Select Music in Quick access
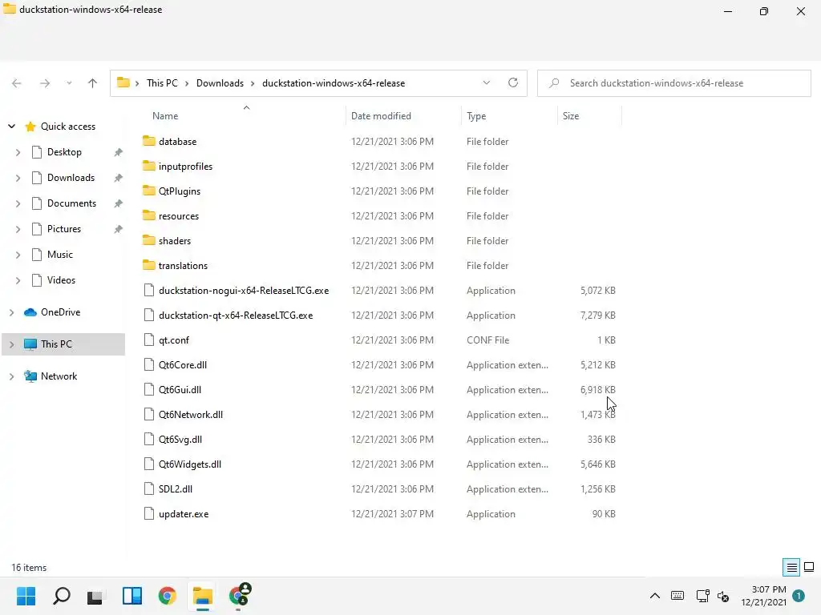Screen dimensions: 821x615 [x=60, y=255]
